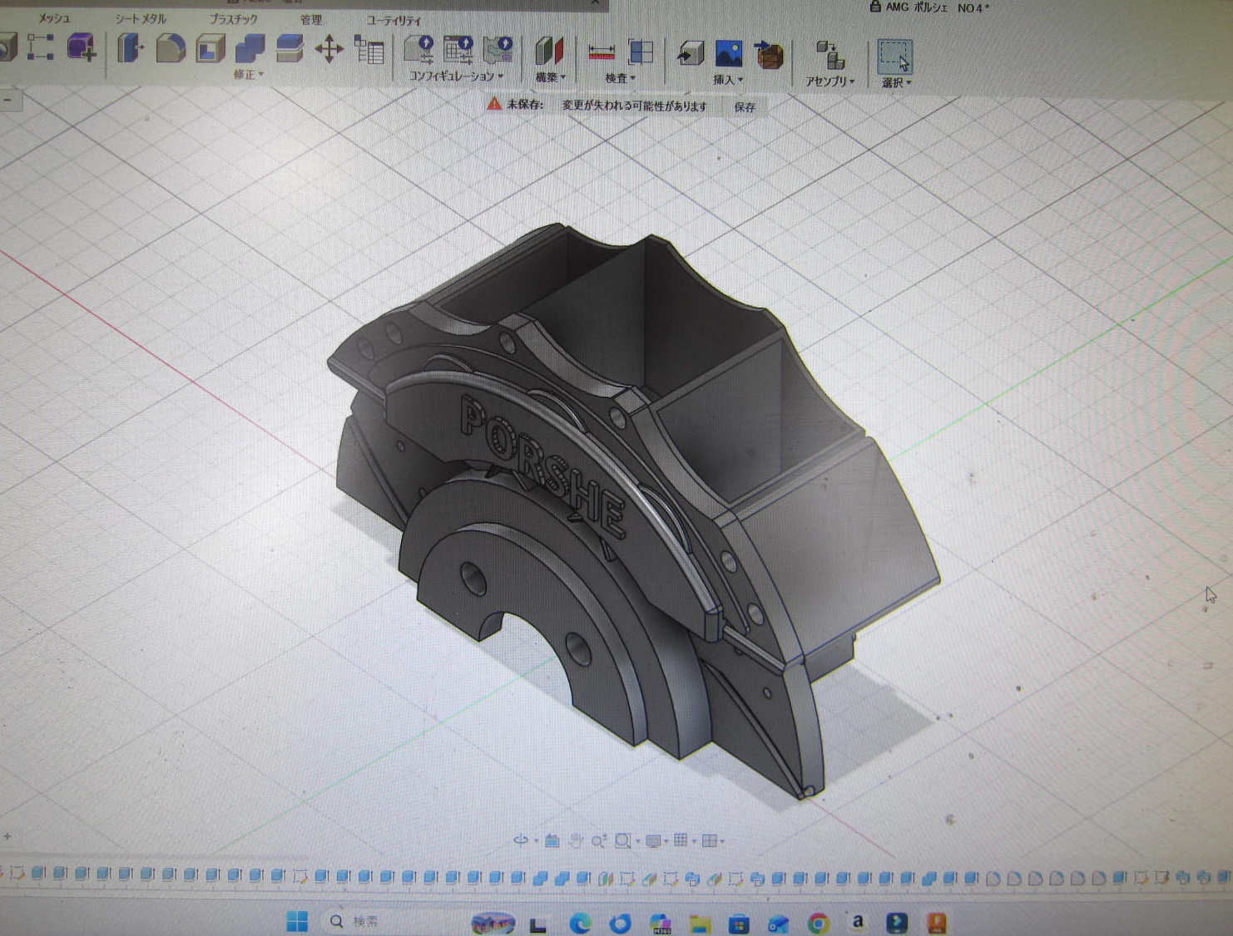The width and height of the screenshot is (1233, 936).
Task: Switch to the ユーティリティ tab
Action: [394, 20]
